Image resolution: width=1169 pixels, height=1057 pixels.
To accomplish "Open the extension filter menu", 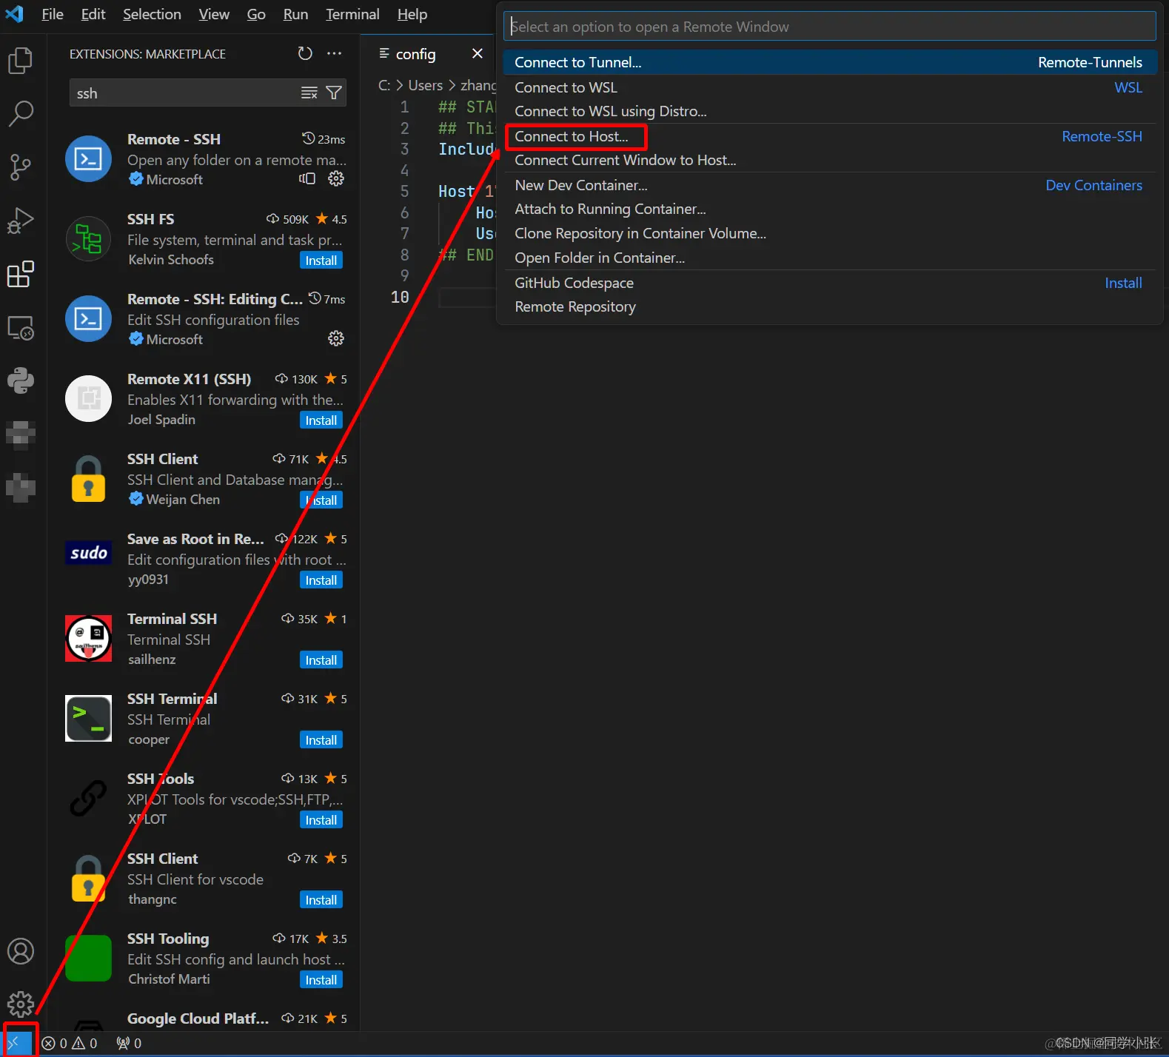I will 334,93.
